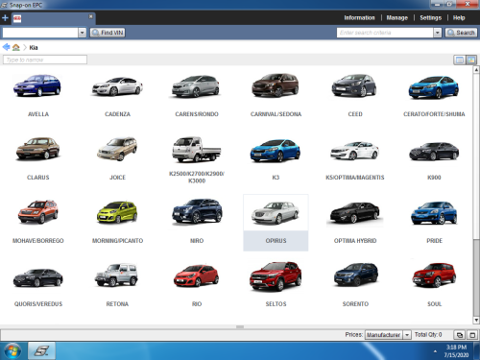Select the CADENZA car image
Viewport: 480px width, 360px height.
point(117,86)
